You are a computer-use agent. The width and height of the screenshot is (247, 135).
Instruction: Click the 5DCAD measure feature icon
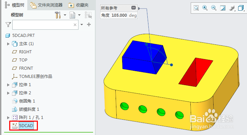point(15,126)
